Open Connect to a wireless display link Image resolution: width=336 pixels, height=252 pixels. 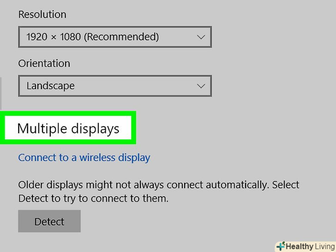[x=84, y=158]
